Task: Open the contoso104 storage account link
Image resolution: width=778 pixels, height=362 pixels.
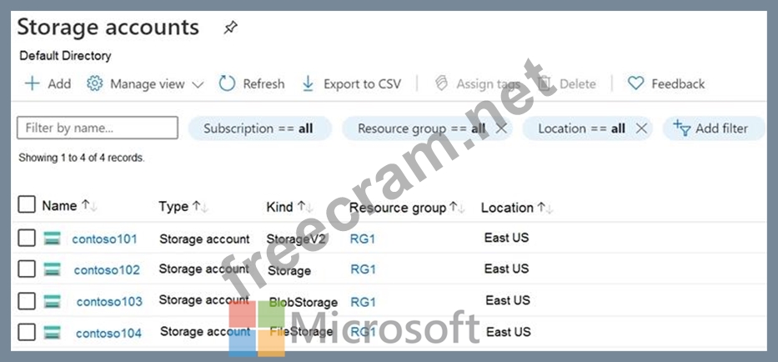Action: click(x=108, y=333)
